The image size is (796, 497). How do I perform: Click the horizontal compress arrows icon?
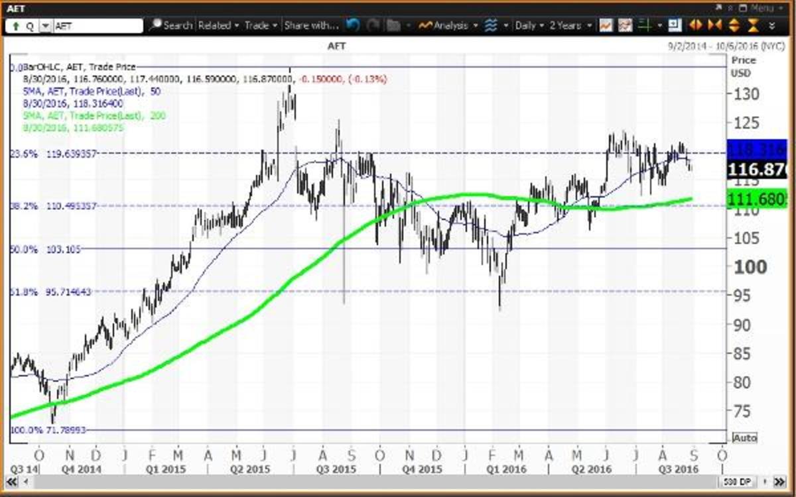[714, 25]
